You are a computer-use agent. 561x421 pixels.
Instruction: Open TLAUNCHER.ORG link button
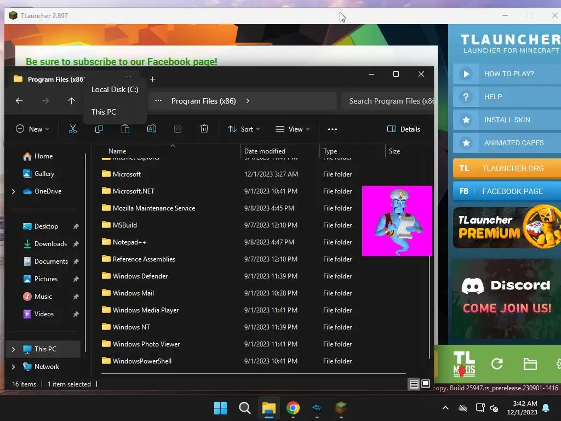click(507, 168)
